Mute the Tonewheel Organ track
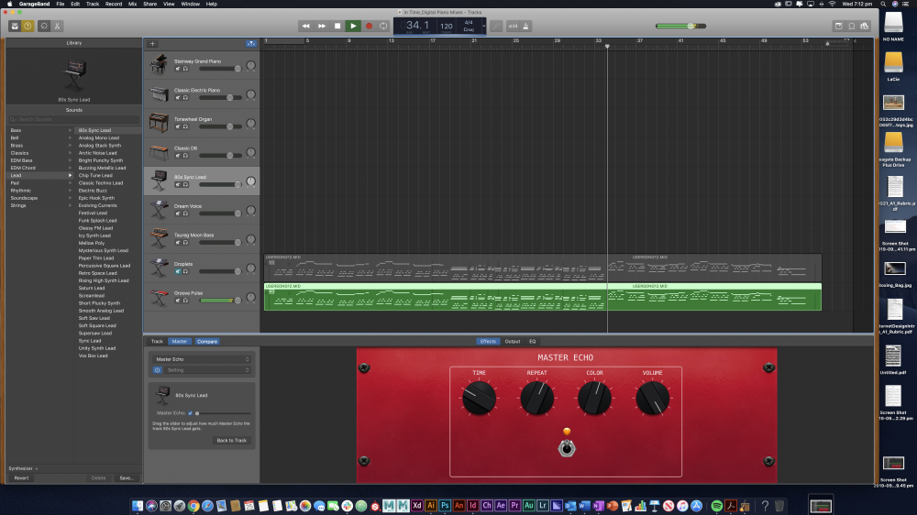The image size is (917, 515). pyautogui.click(x=178, y=126)
